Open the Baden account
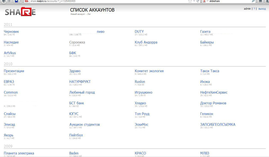269x157 pixels. (74, 153)
